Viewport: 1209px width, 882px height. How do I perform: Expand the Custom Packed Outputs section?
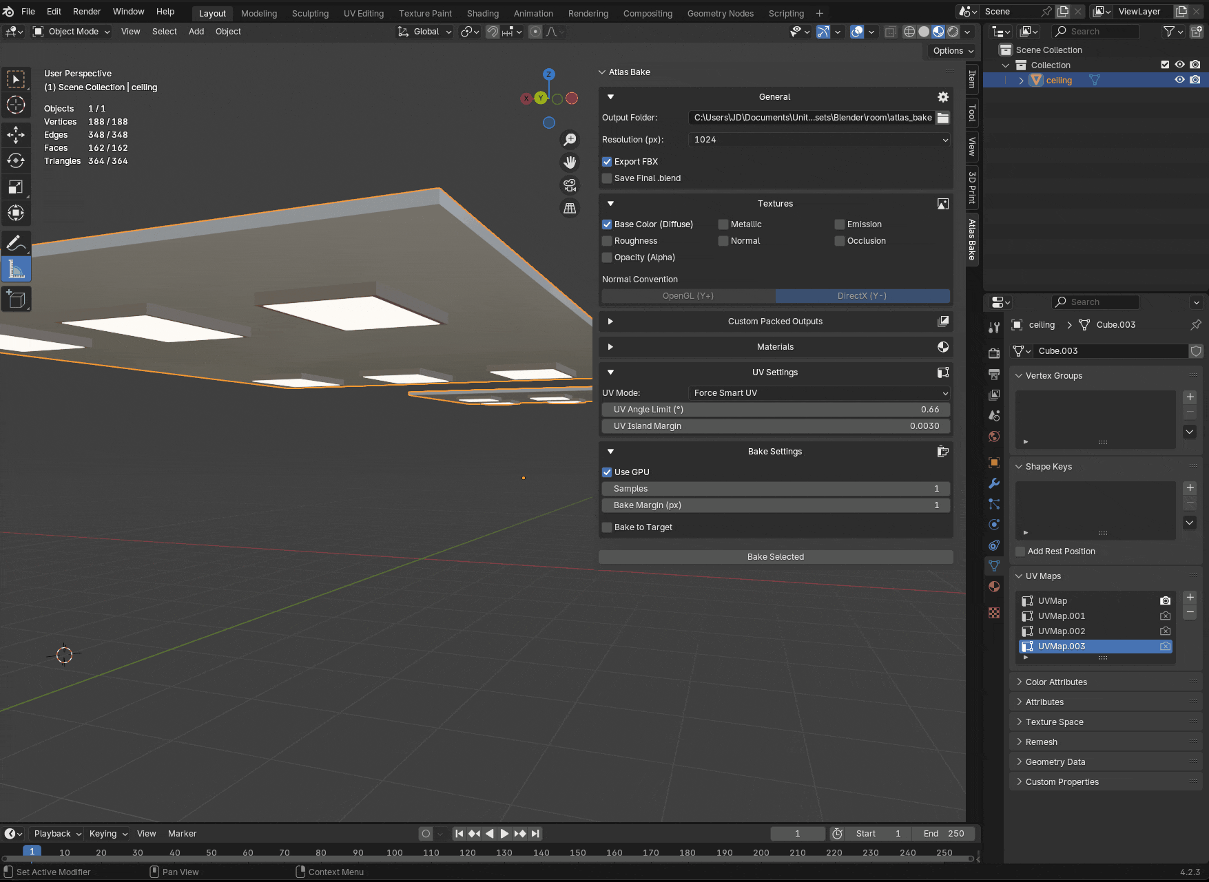tap(775, 322)
